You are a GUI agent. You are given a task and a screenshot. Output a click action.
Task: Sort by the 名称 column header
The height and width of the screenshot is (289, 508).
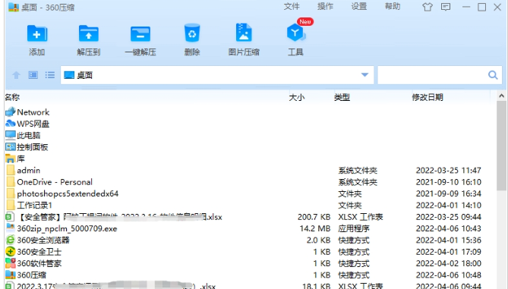[x=12, y=97]
